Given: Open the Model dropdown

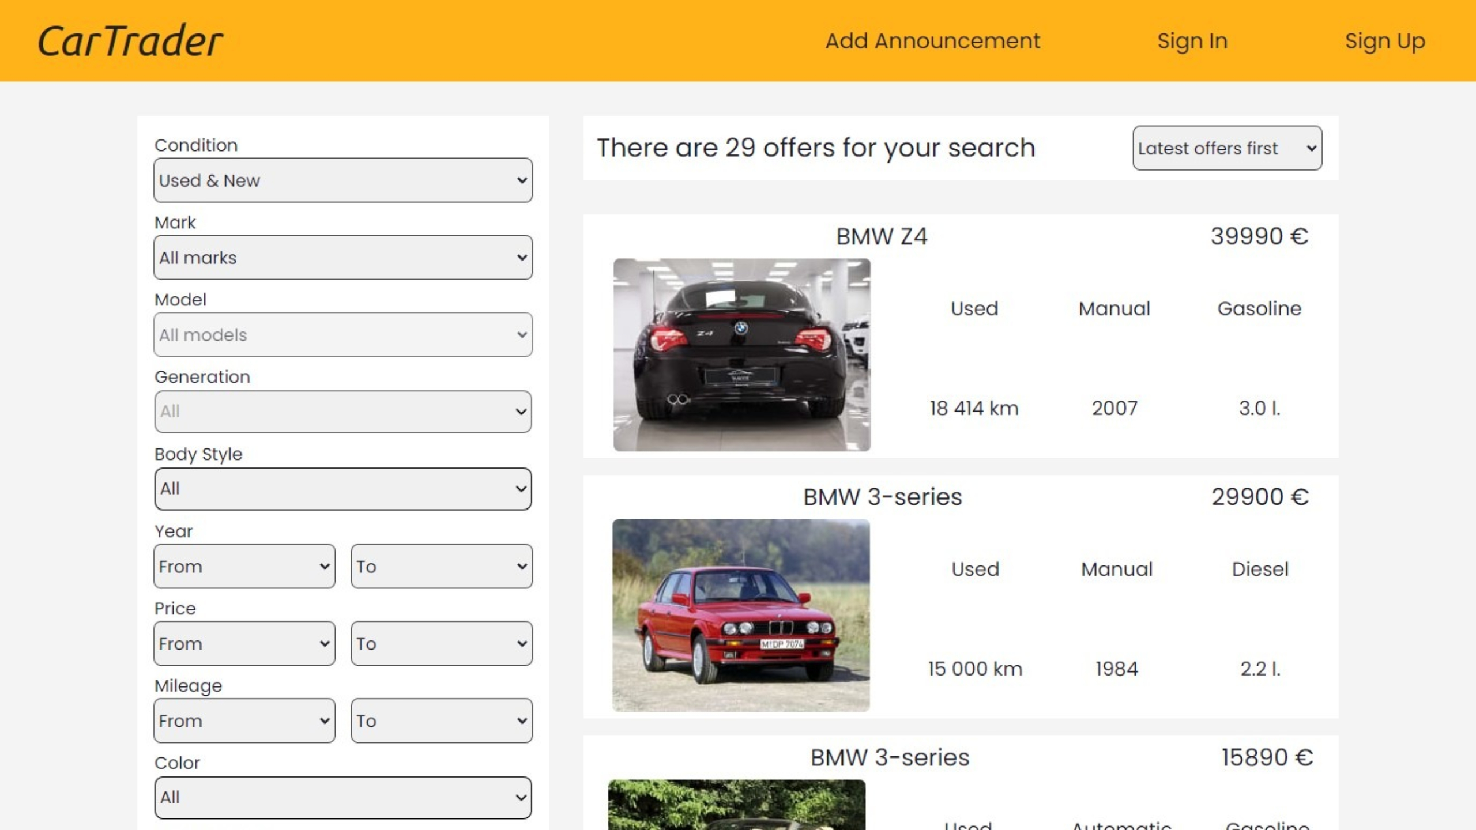Looking at the screenshot, I should [342, 334].
